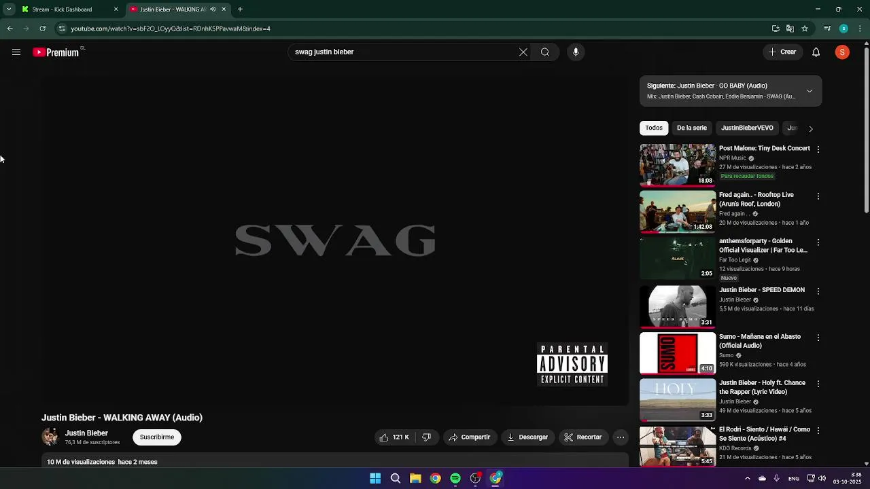Open options for Post Malone video
The height and width of the screenshot is (489, 870).
818,149
